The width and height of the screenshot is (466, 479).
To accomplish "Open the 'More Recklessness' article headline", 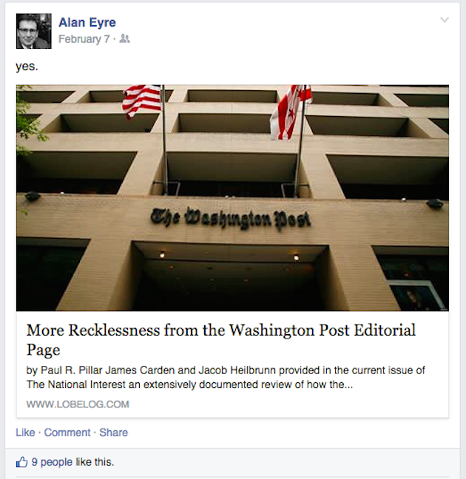I will (220, 339).
